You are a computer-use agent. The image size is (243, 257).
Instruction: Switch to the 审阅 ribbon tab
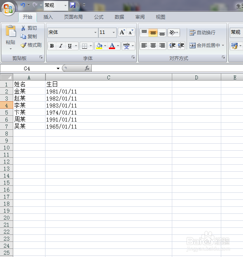coord(140,17)
